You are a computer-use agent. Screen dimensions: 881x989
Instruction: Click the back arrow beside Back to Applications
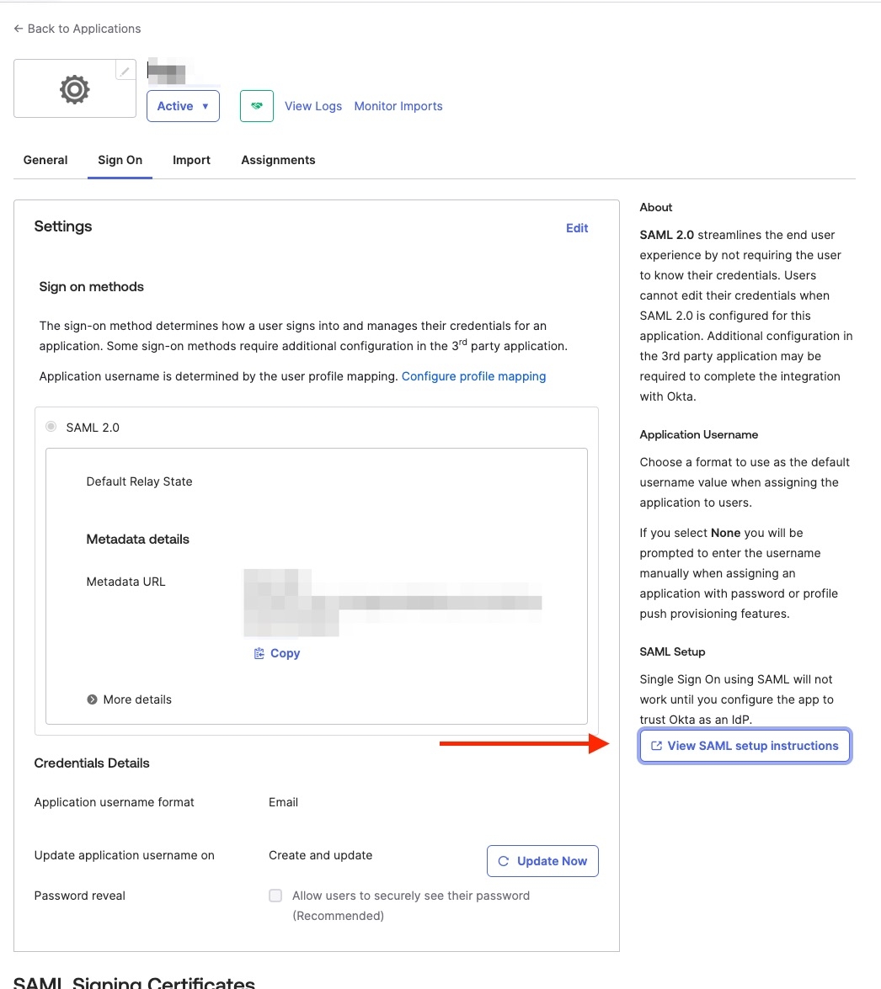[x=19, y=29]
